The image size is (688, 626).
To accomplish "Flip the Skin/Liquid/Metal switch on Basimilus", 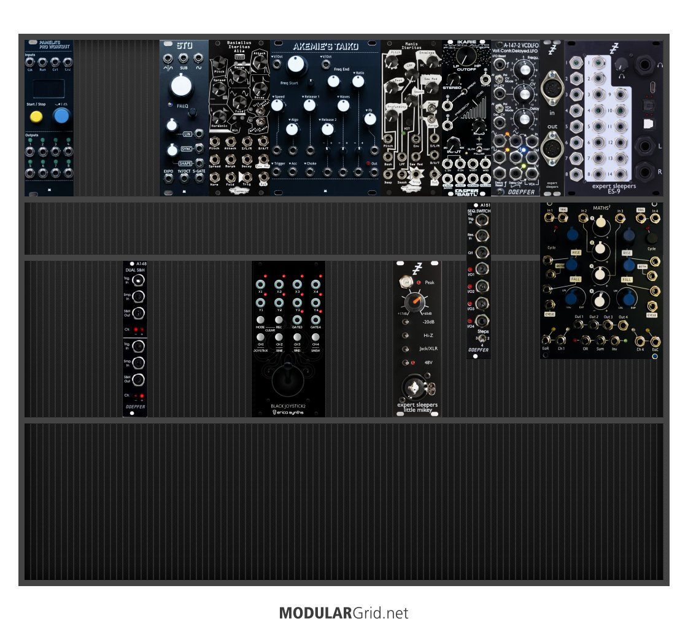I will [261, 110].
